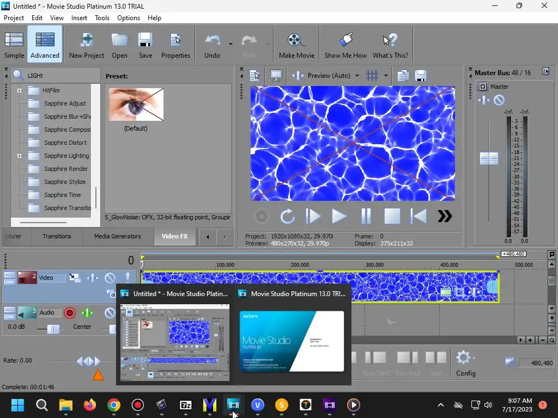Open the Tools menu
The width and height of the screenshot is (558, 418).
point(102,18)
